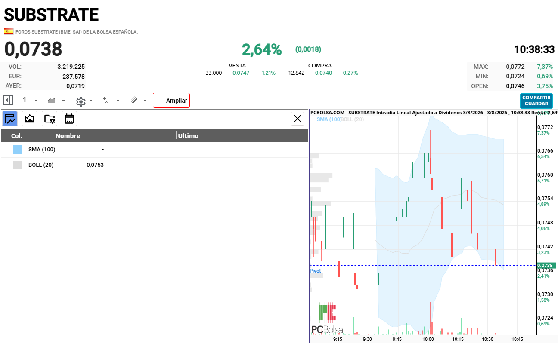Click the OPEN percentage 3,75%

(545, 86)
